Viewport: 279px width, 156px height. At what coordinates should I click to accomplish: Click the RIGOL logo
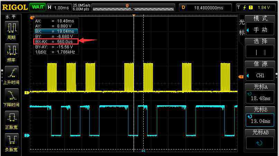coord(15,8)
